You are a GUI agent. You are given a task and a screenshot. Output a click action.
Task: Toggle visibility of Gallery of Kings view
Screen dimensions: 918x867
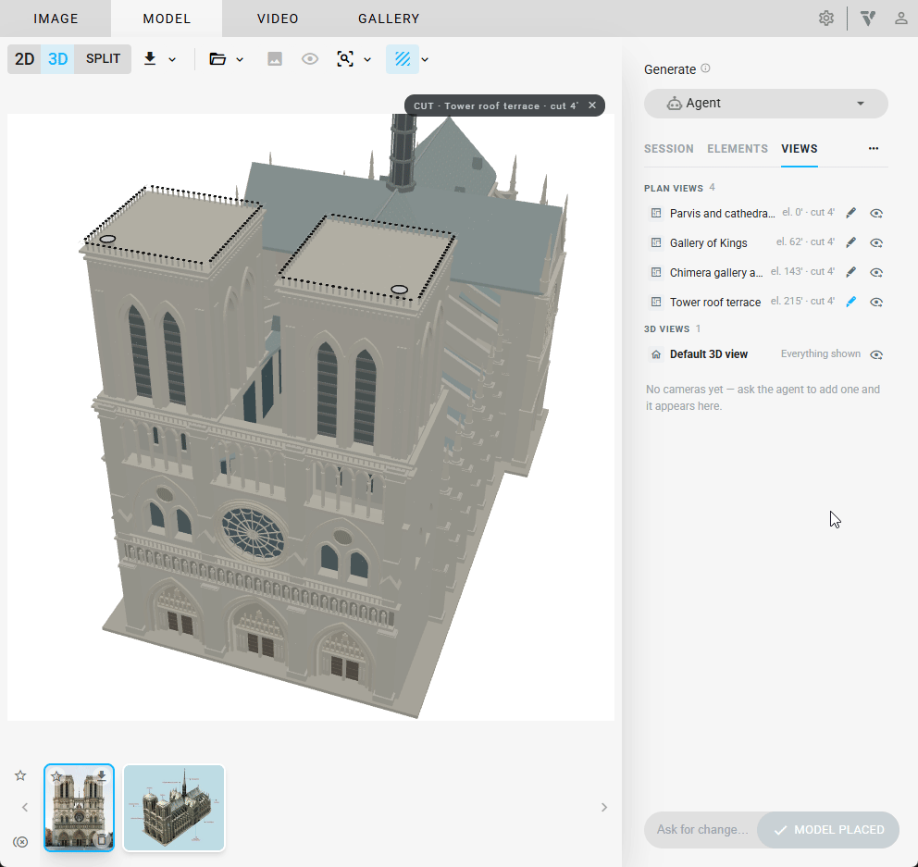[x=876, y=242]
